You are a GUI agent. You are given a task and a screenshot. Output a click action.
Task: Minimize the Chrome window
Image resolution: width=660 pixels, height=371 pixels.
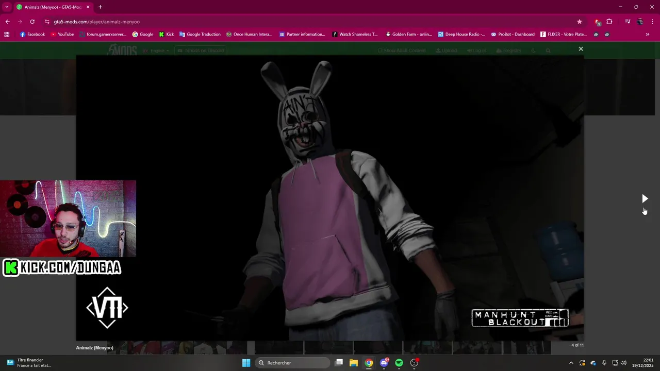point(620,7)
